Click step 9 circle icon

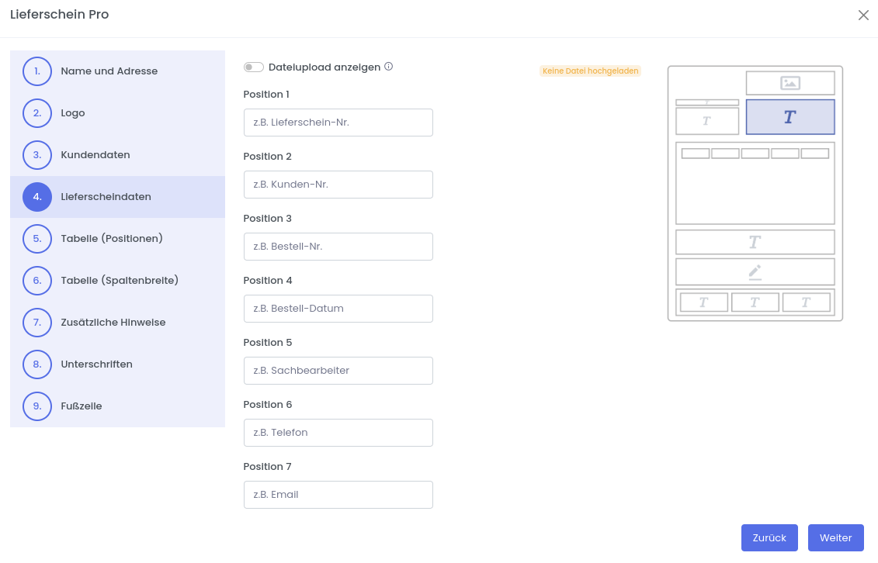point(37,406)
